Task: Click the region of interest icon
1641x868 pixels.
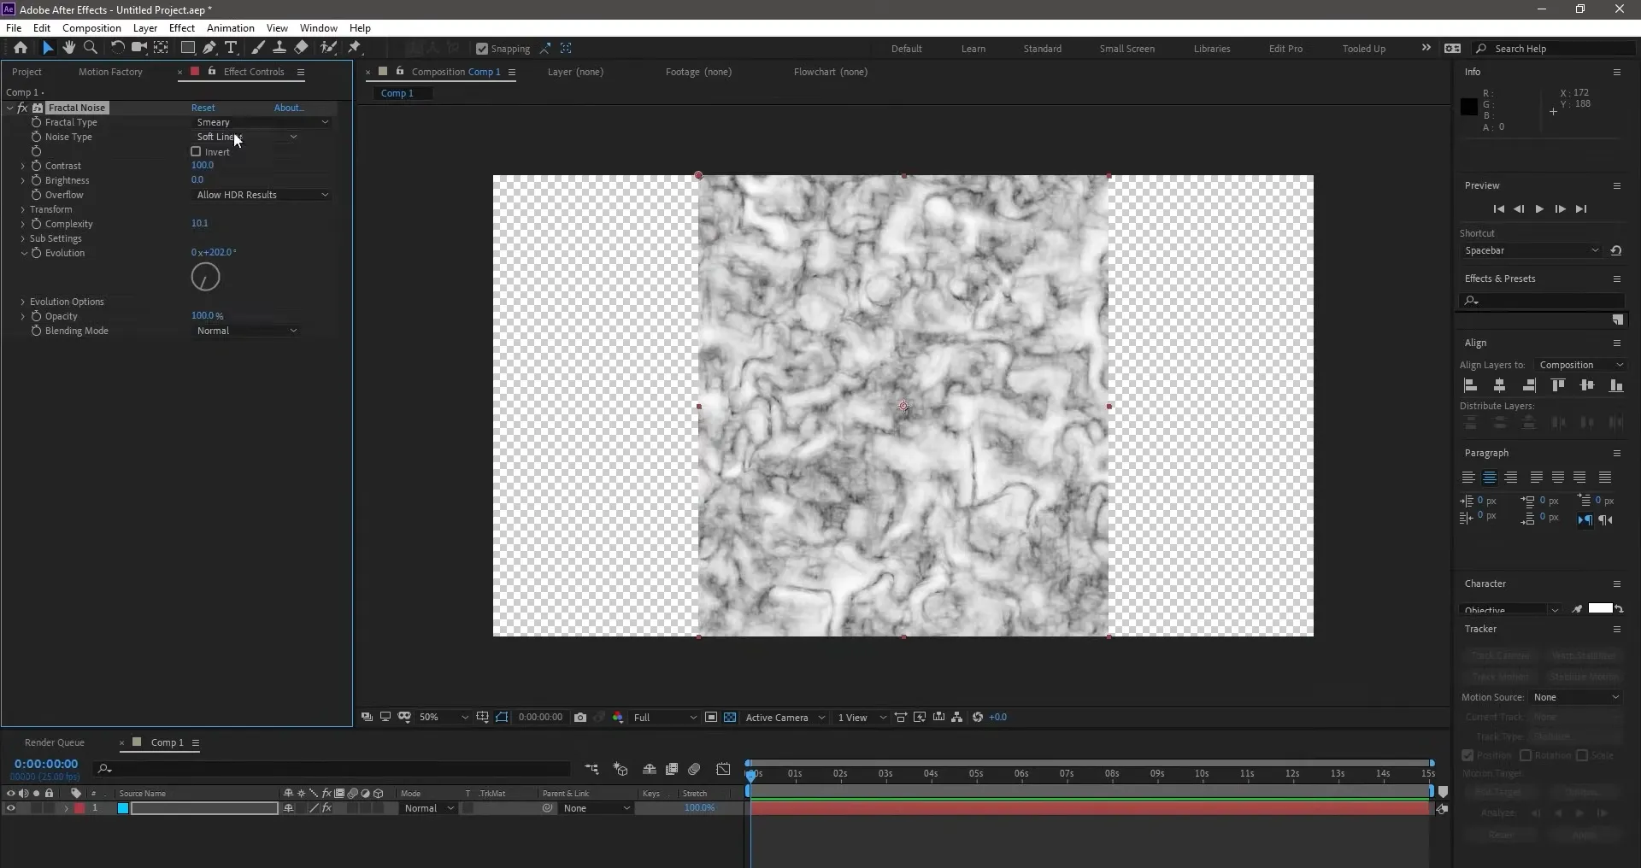Action: click(711, 718)
